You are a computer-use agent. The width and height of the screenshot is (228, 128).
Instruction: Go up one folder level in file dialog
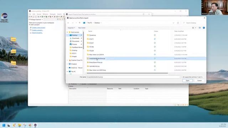(79, 23)
